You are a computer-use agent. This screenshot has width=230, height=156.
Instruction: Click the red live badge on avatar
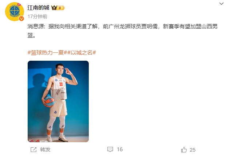[19, 5]
